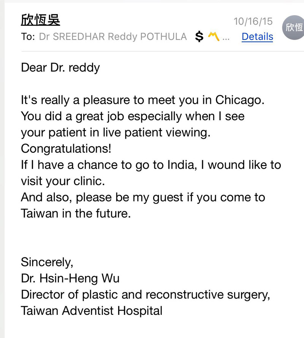
Task: Tap the "visit your clinic." line
Action: coord(63,181)
